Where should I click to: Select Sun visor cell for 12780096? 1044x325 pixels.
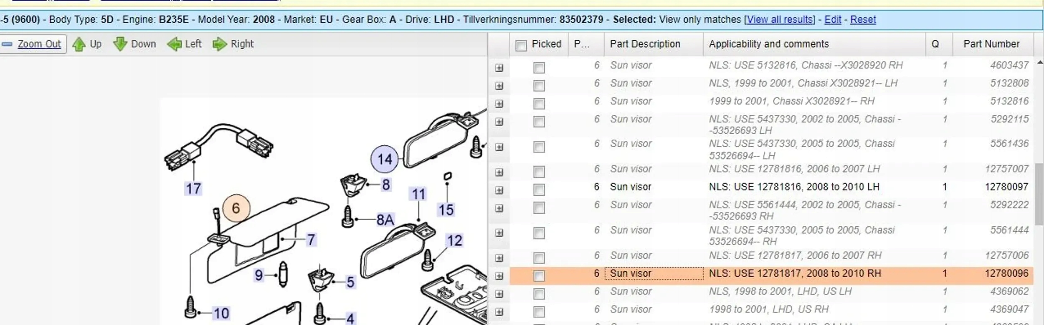654,273
